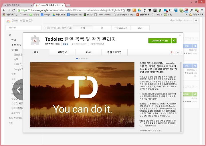Click the green share icon beside CHROME에 추가임
Screen dimensions: 206x146
click(x=174, y=41)
